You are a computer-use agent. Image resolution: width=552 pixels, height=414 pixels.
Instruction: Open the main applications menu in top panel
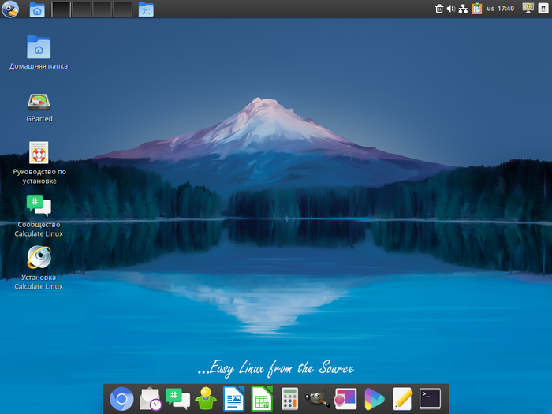click(9, 9)
